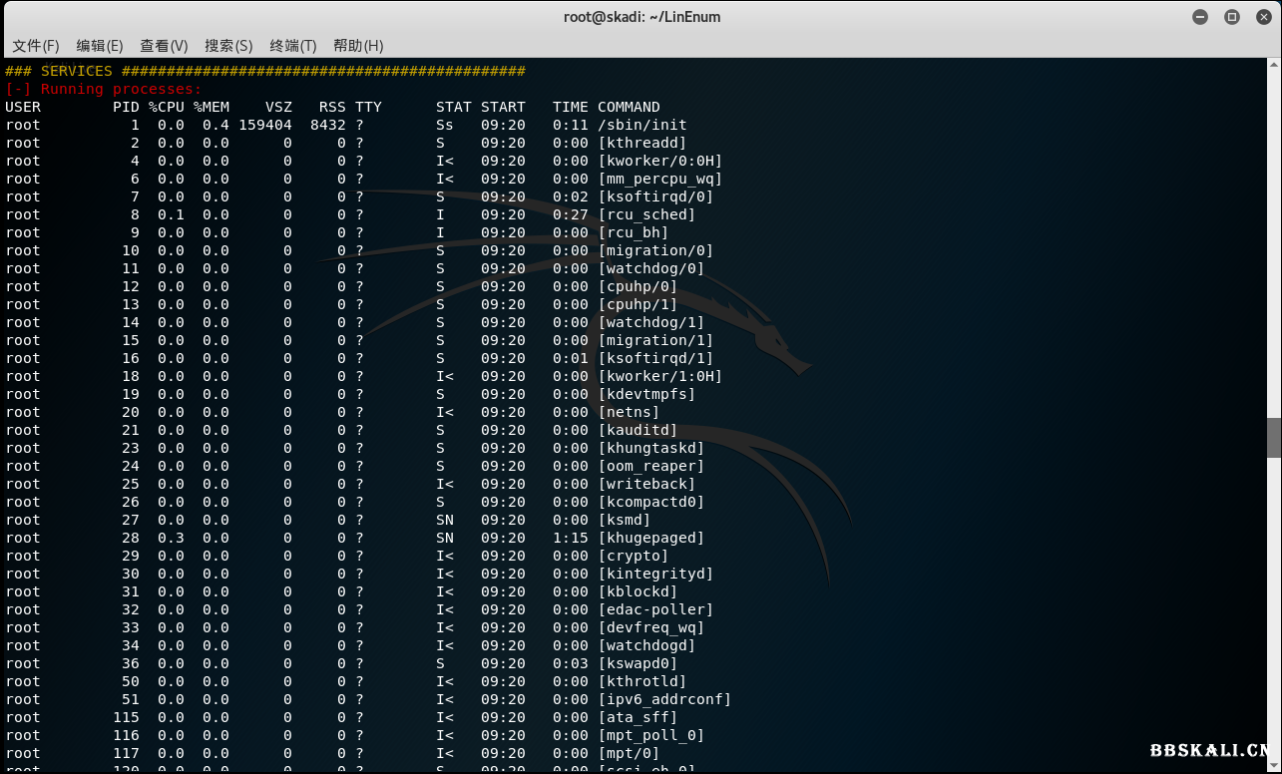Open the 编辑(E) menu

[100, 46]
